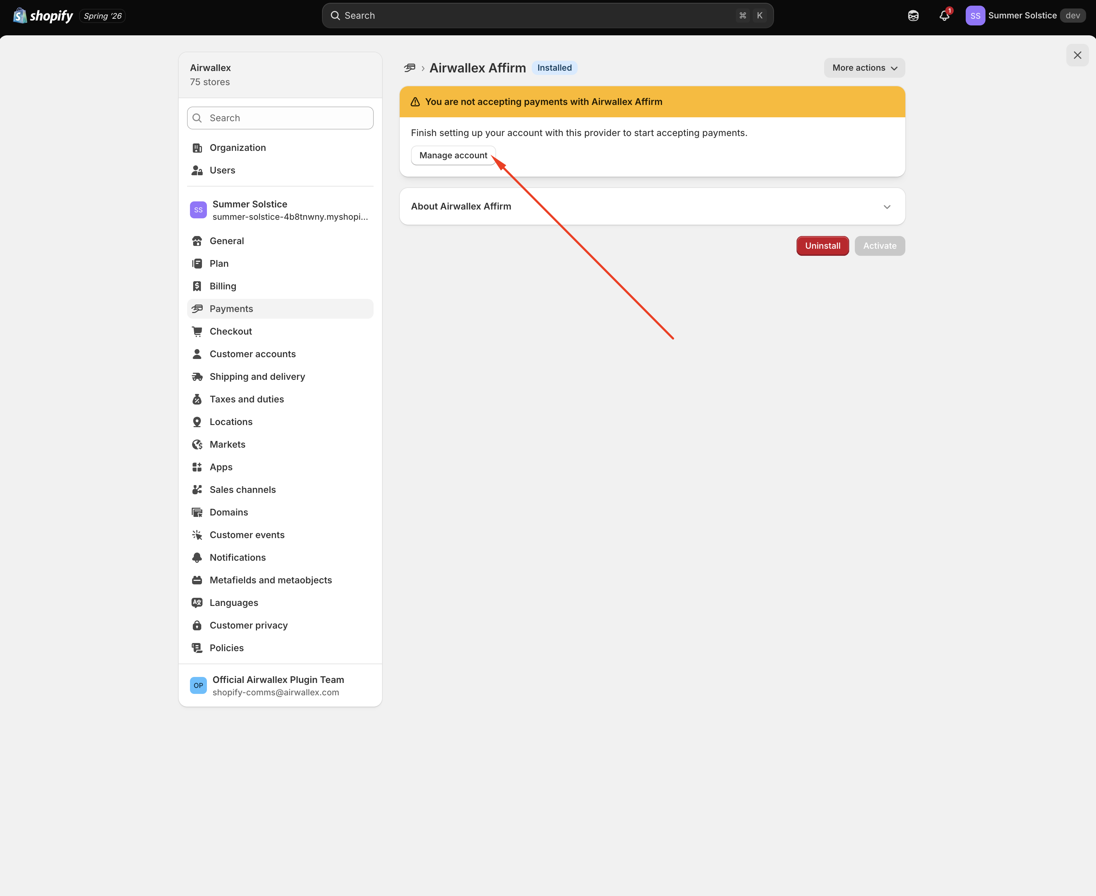This screenshot has height=896, width=1096.
Task: Click the Installed status badge
Action: tap(554, 67)
